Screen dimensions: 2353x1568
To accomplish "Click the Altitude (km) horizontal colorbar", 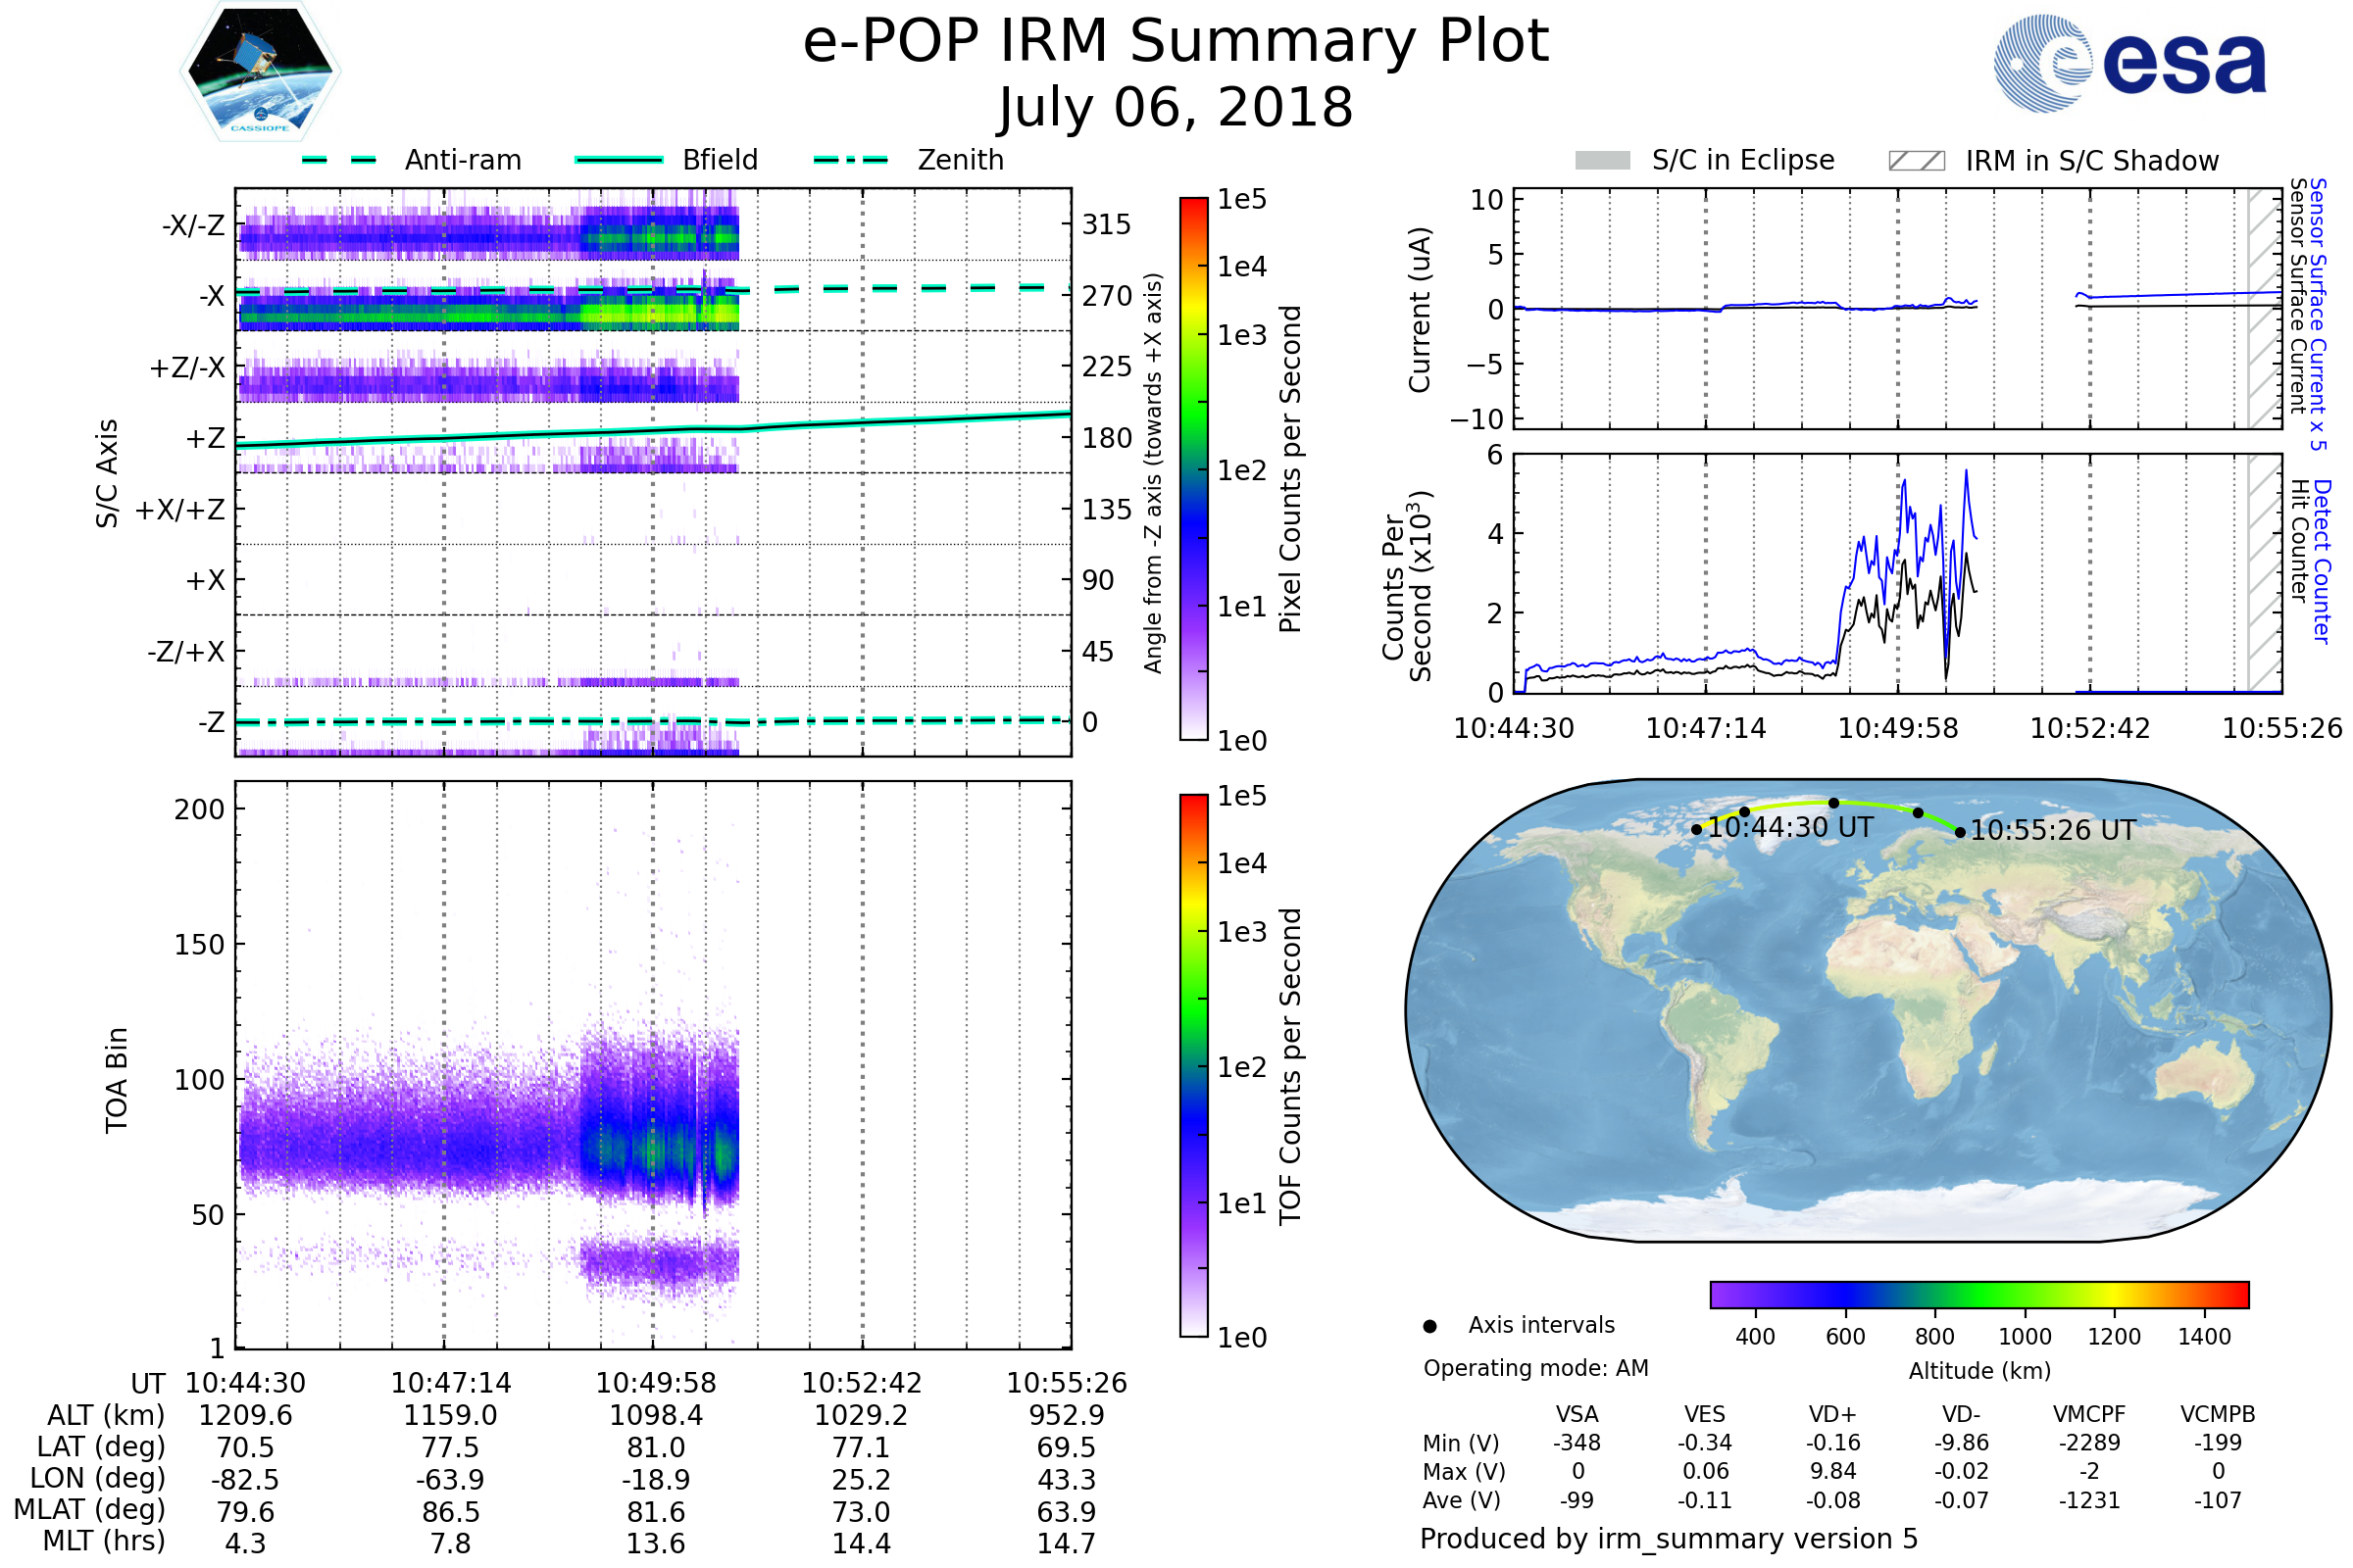I will point(1978,1294).
